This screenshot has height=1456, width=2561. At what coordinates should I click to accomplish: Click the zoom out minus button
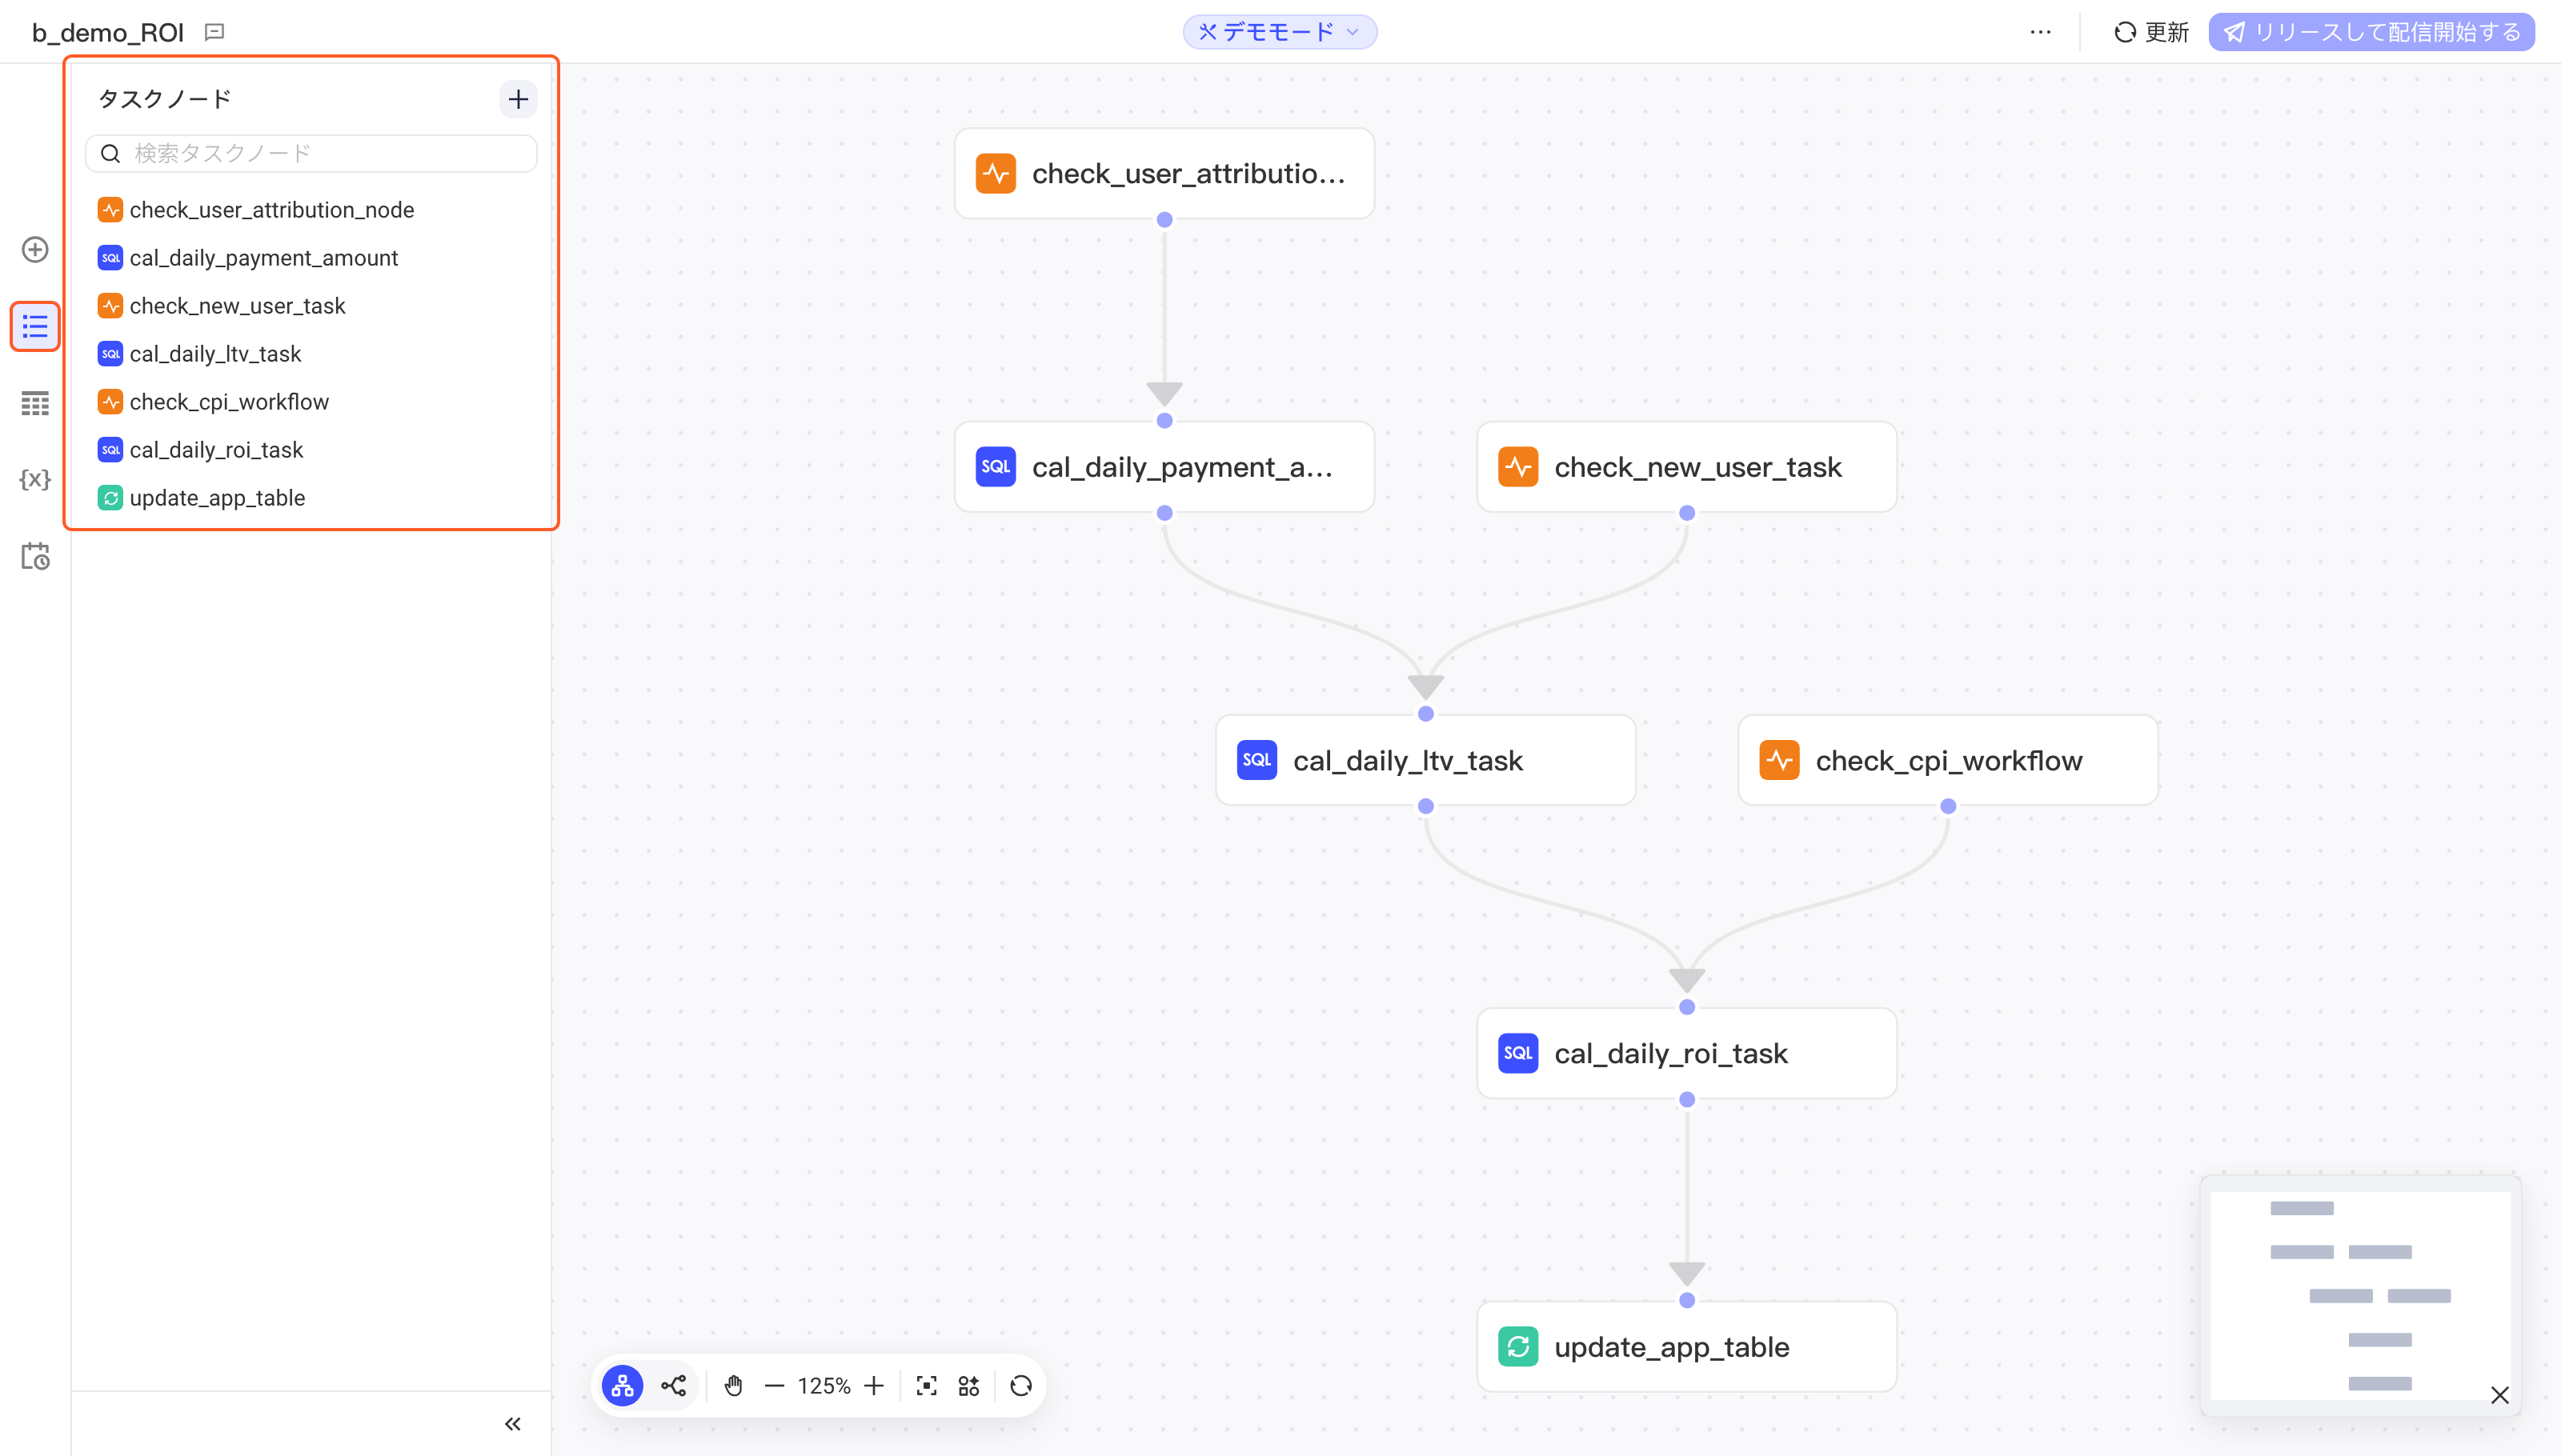775,1386
